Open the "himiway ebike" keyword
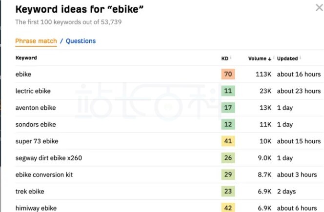This screenshot has height=212, width=324. (x=36, y=208)
